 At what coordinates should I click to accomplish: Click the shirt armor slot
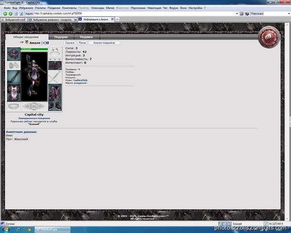(x=14, y=93)
